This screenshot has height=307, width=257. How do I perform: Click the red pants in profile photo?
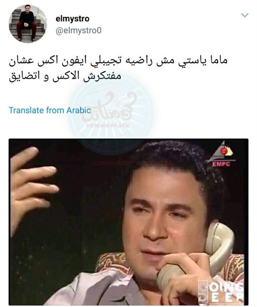click(x=27, y=30)
